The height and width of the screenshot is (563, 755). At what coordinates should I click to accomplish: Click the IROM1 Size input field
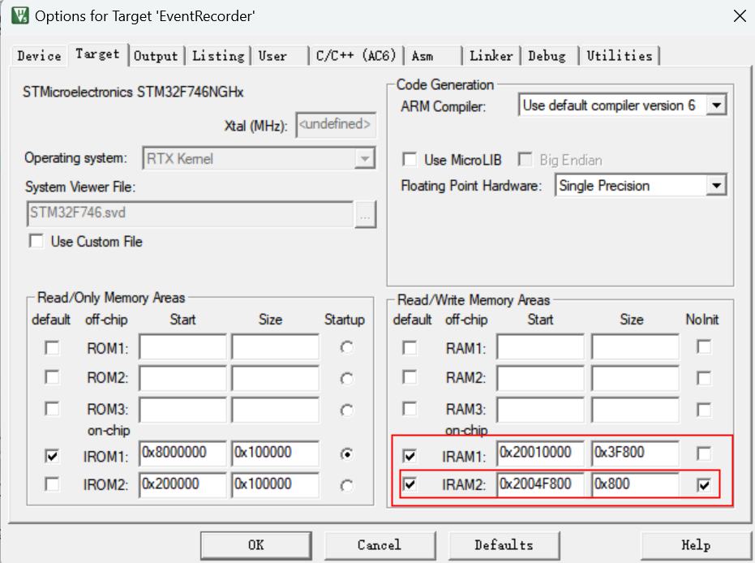point(274,453)
